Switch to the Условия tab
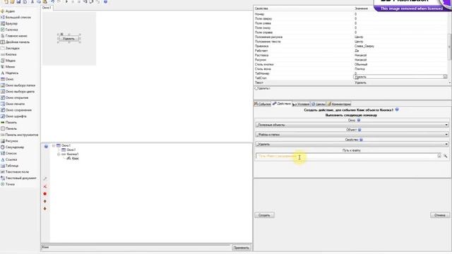 301,104
